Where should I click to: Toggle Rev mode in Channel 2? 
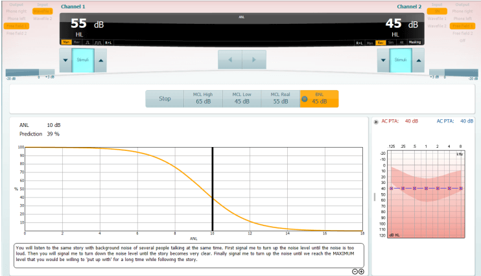[x=381, y=43]
